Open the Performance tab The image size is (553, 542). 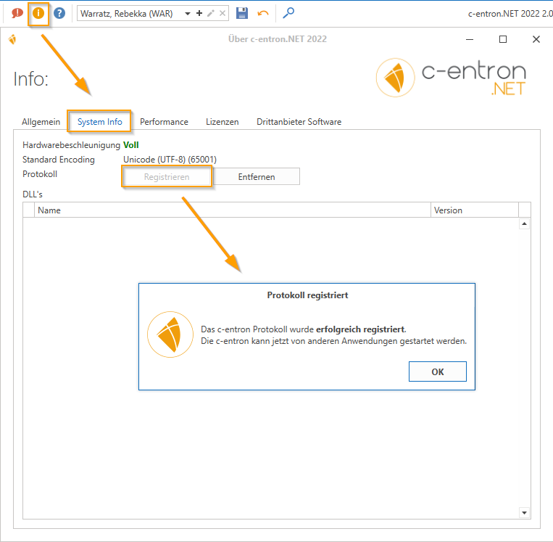[x=164, y=122]
